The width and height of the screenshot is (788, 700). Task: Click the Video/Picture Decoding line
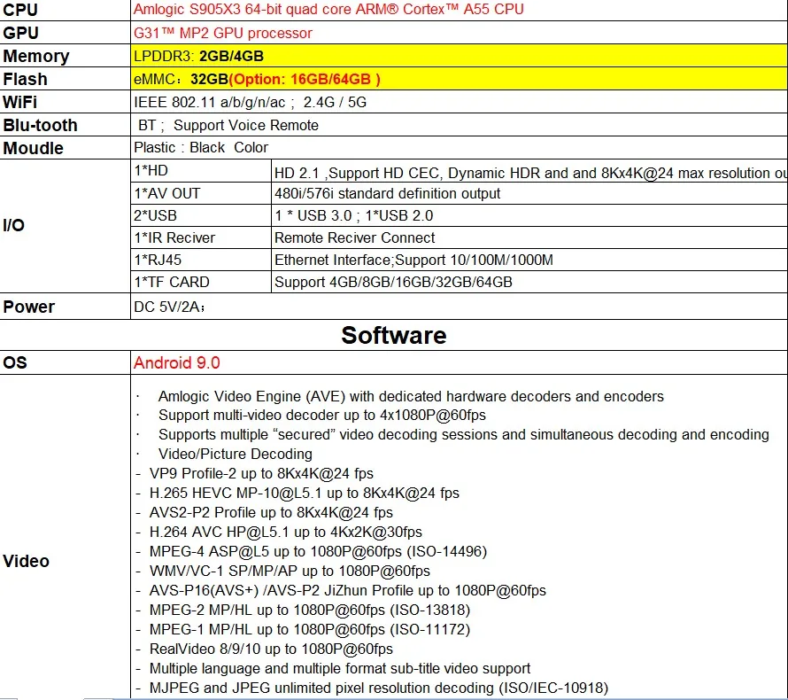click(236, 454)
